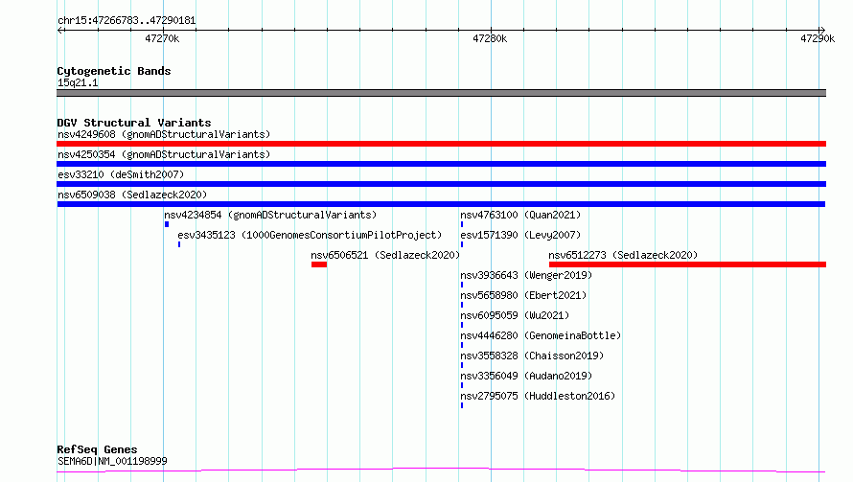Click the 15q21.1 band label
Viewport: 853px width, 482px height.
(x=78, y=82)
